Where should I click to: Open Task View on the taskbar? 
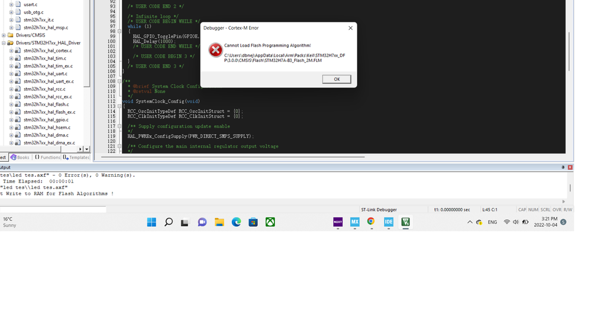click(185, 223)
